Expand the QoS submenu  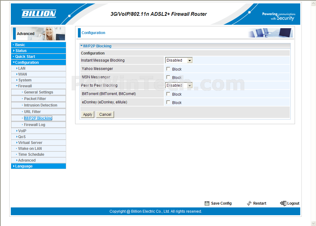(x=38, y=137)
